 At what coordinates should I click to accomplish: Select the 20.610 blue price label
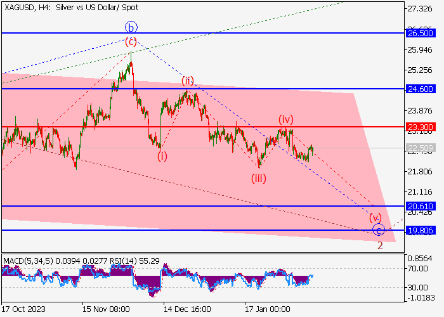coord(420,206)
